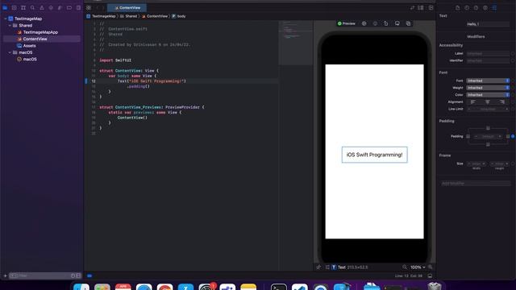516x290 pixels.
Task: Open Assets catalog in navigator
Action: (x=29, y=46)
